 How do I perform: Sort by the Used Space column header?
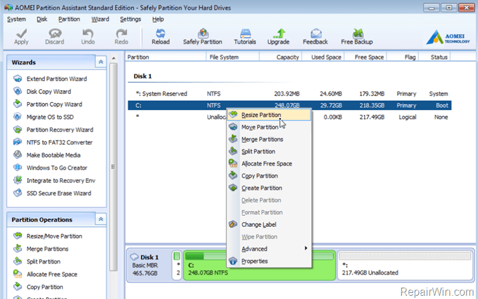[323, 57]
